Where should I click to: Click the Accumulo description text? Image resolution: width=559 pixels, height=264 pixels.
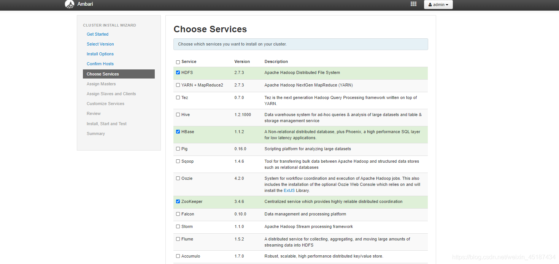pos(324,256)
